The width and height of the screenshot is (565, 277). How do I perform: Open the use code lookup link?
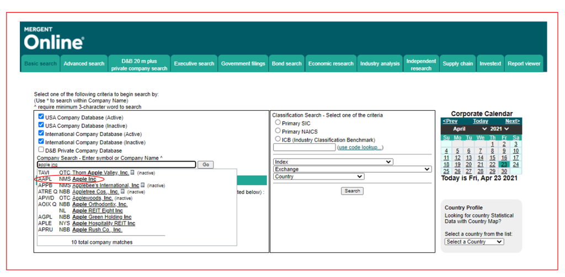pyautogui.click(x=360, y=148)
